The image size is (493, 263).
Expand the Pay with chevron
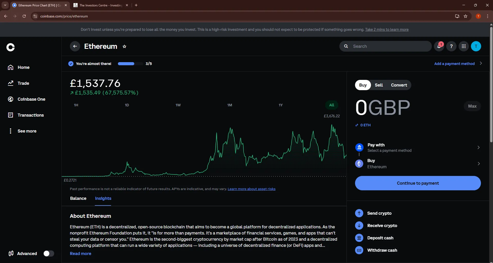(x=478, y=147)
